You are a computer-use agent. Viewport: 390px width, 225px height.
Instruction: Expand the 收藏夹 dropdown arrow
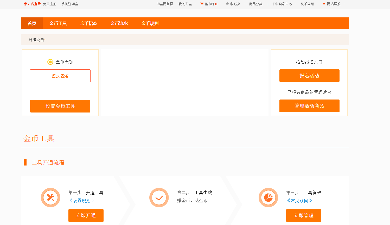click(244, 4)
